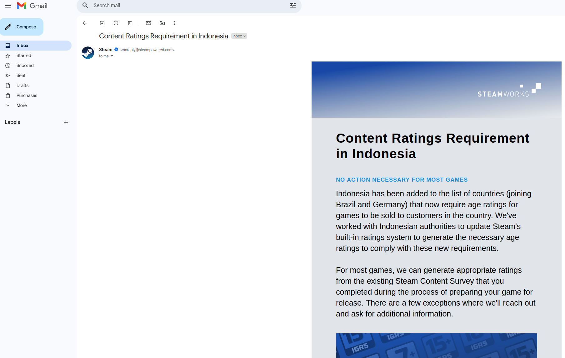Open the Purchases category
Screen dimensions: 565x358
click(x=36, y=96)
